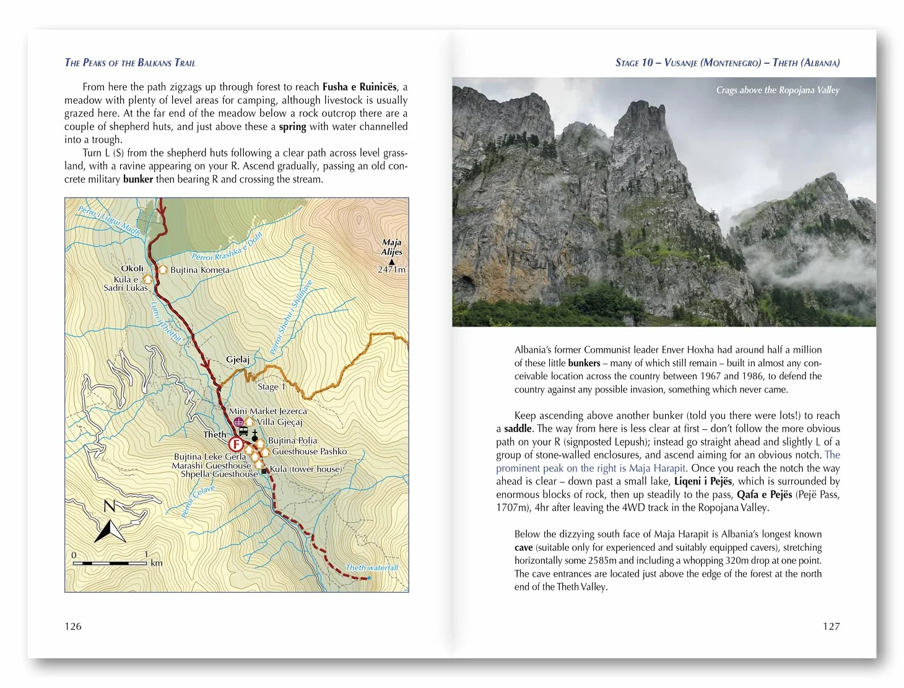Click the 'km' unit label on scale
Viewport: 904px width, 688px height.
pyautogui.click(x=157, y=563)
